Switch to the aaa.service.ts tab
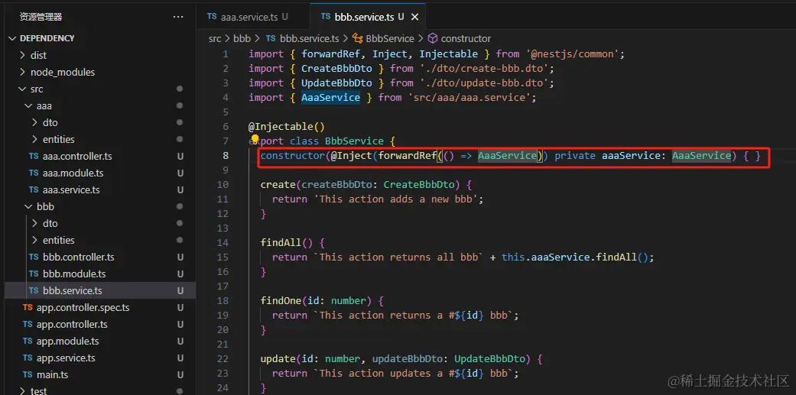This screenshot has width=796, height=395. click(247, 17)
